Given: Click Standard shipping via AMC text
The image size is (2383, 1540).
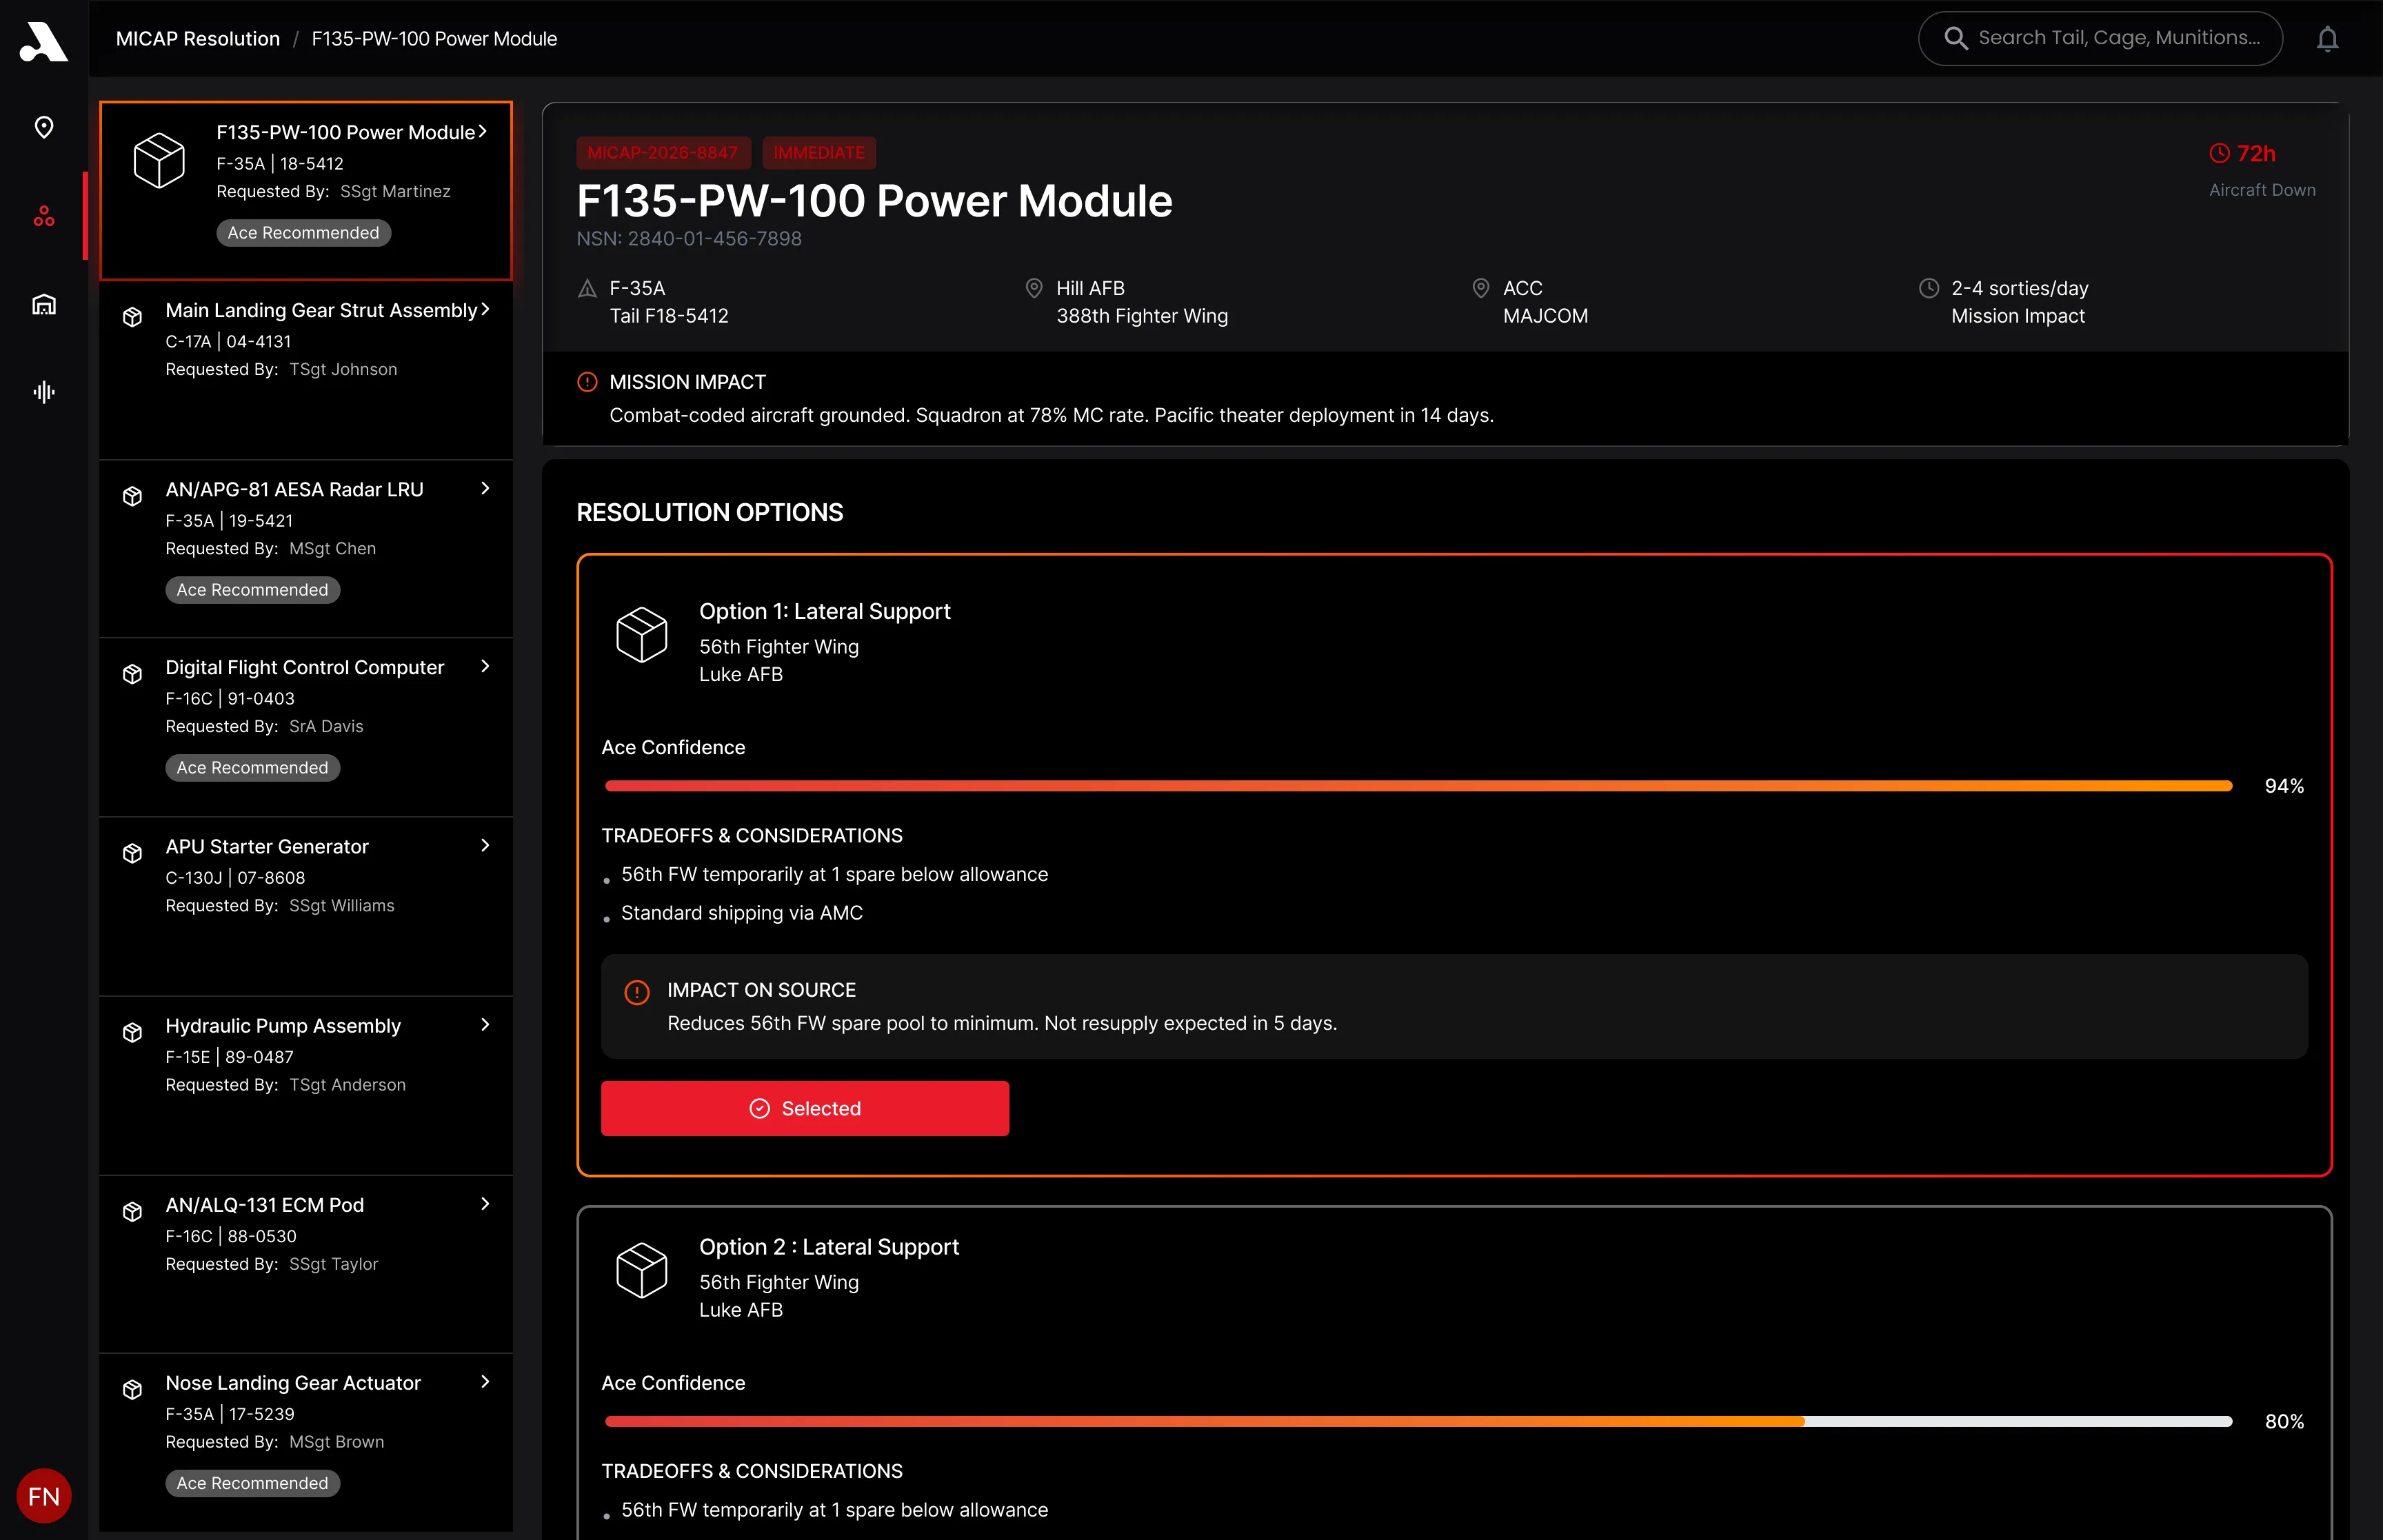Looking at the screenshot, I should [x=742, y=913].
